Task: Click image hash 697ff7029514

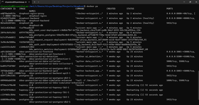Action: point(27,32)
